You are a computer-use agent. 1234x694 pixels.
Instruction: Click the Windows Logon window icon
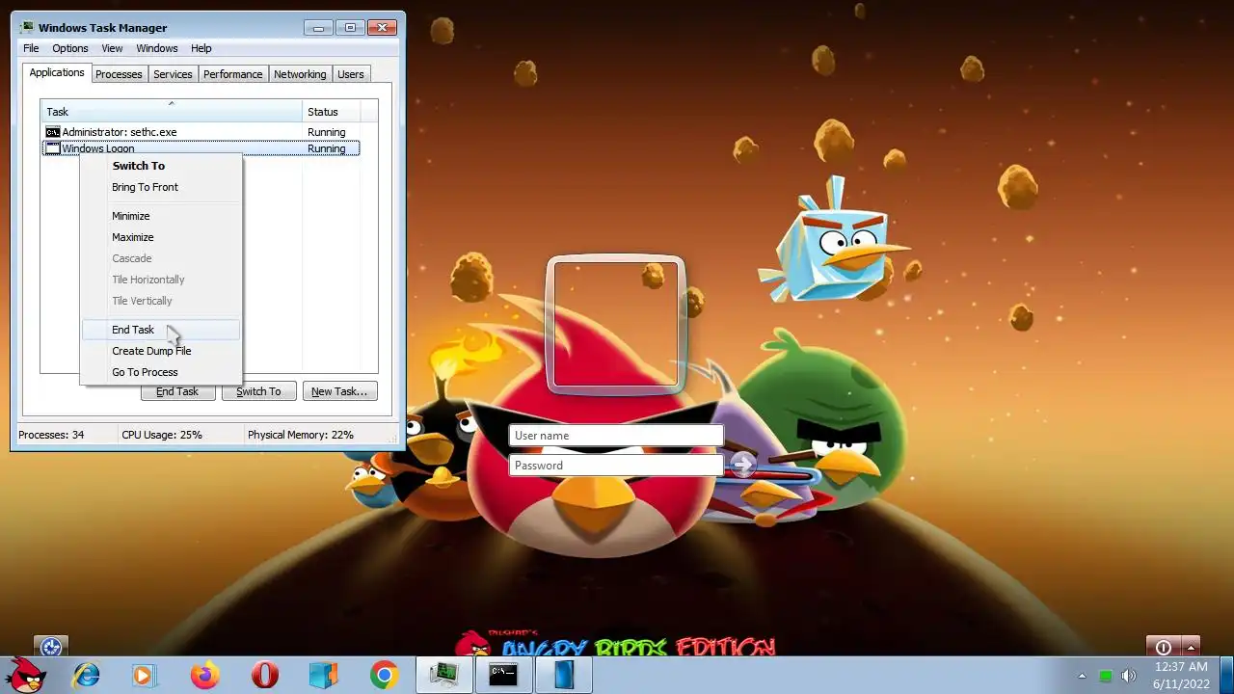tap(53, 148)
